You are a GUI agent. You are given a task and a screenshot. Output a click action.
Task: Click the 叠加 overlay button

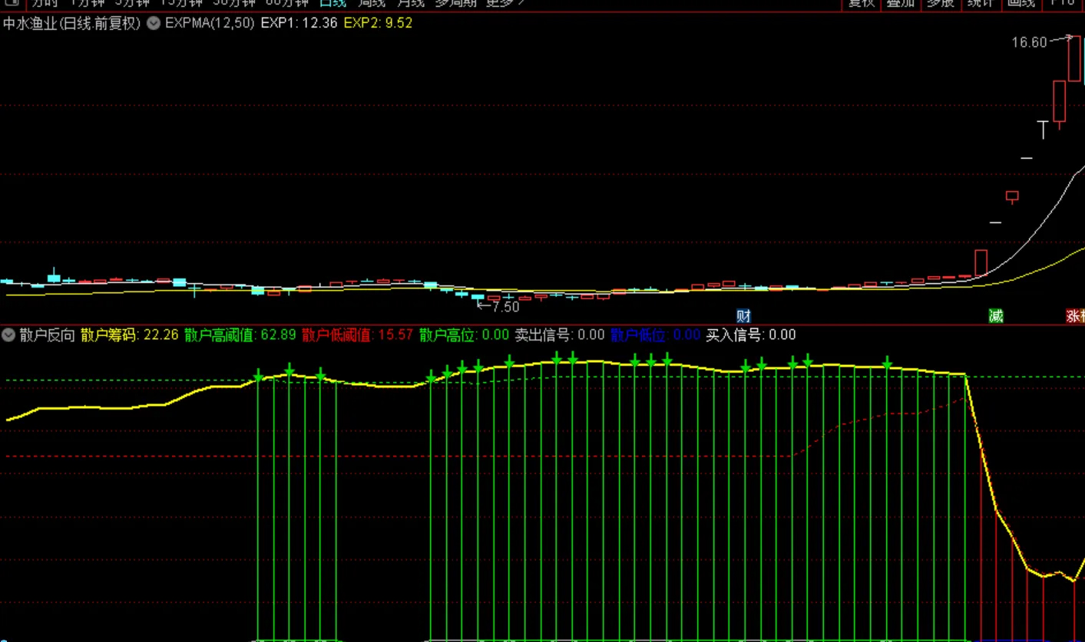click(900, 3)
